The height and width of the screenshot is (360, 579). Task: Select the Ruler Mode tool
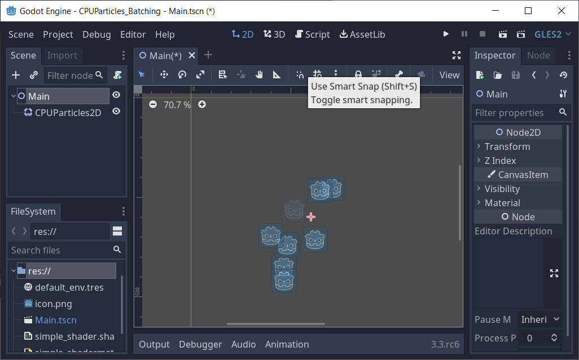[277, 75]
